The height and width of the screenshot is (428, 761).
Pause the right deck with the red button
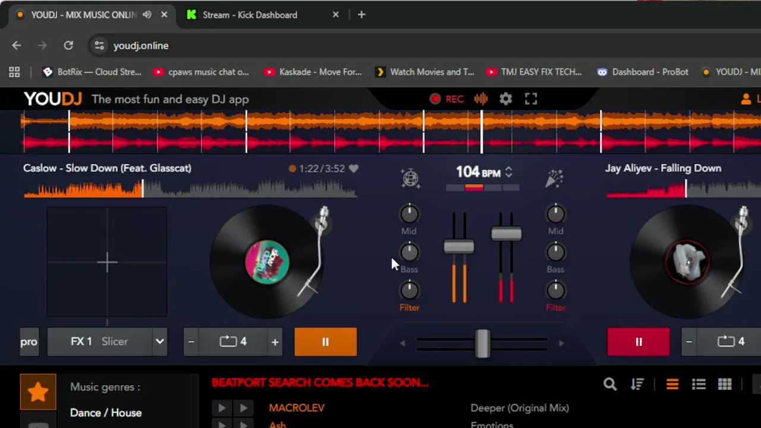click(639, 342)
